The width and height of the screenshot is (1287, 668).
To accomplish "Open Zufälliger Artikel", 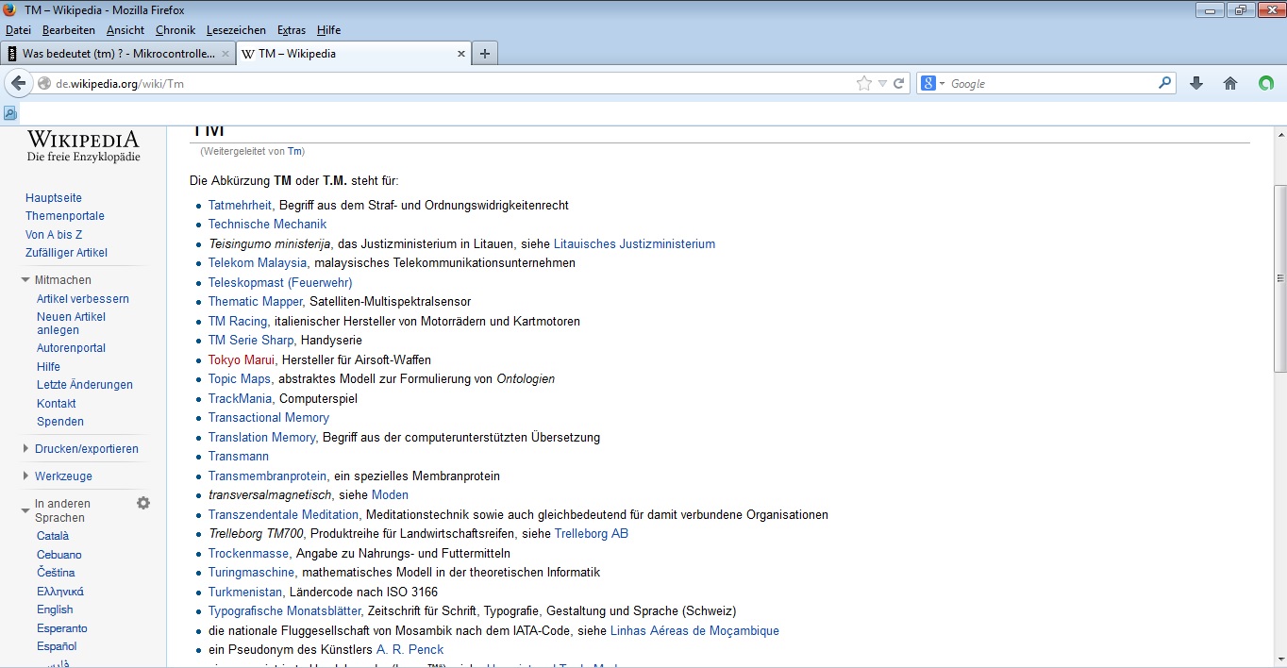I will coord(66,252).
